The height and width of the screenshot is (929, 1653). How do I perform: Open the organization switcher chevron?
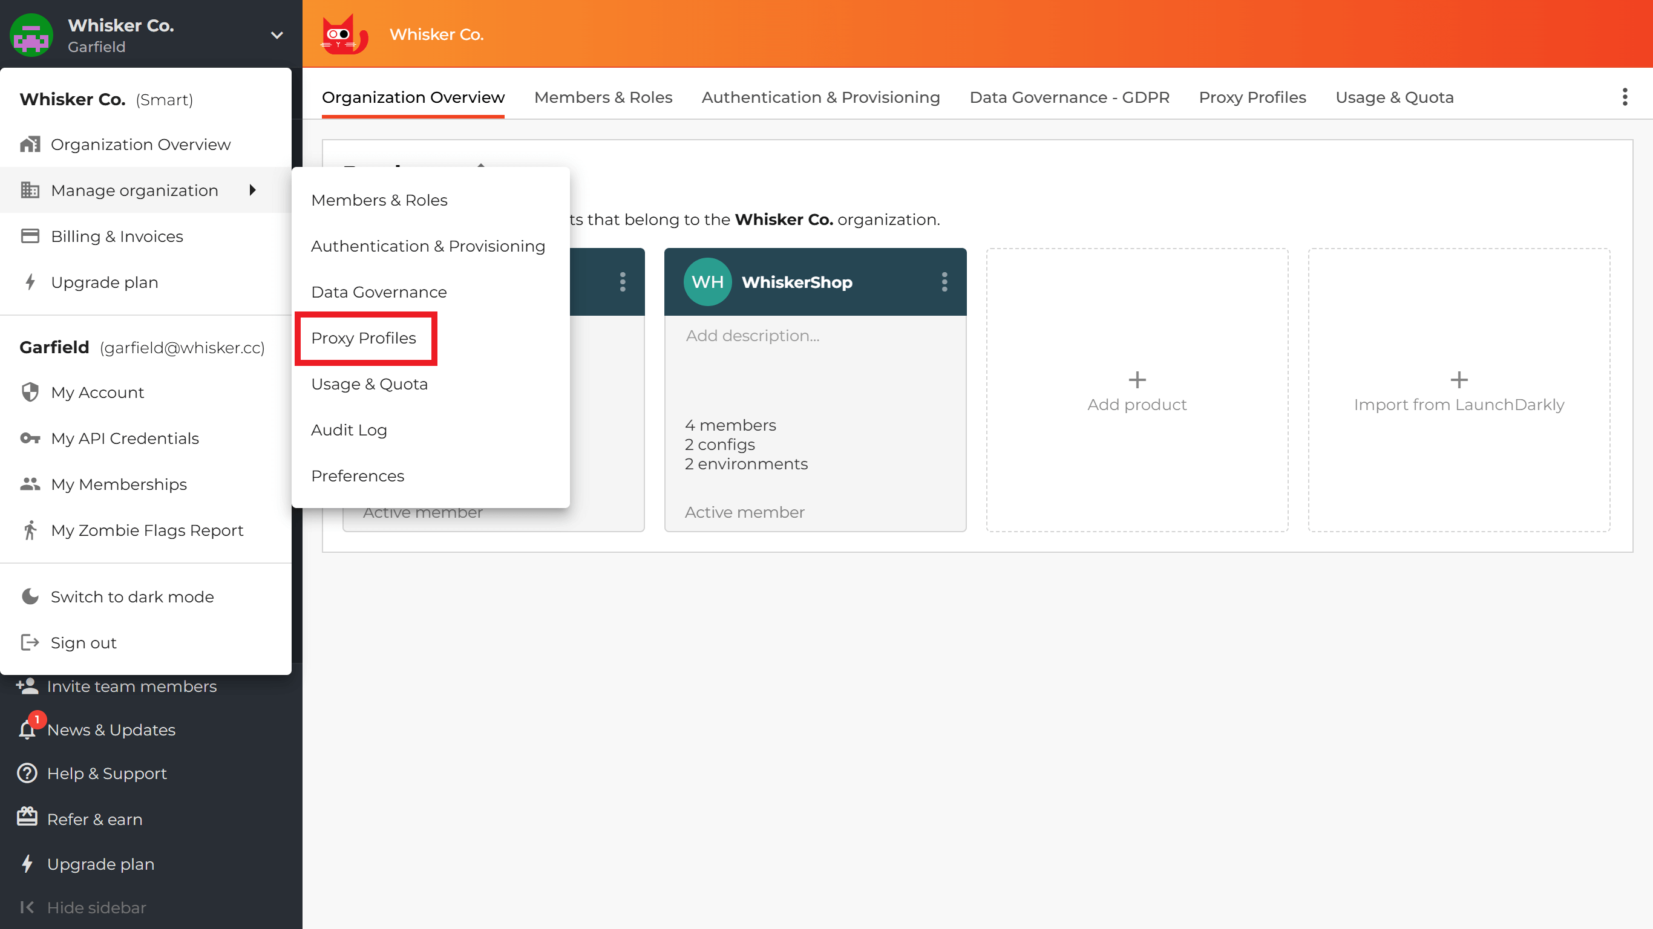click(x=277, y=35)
